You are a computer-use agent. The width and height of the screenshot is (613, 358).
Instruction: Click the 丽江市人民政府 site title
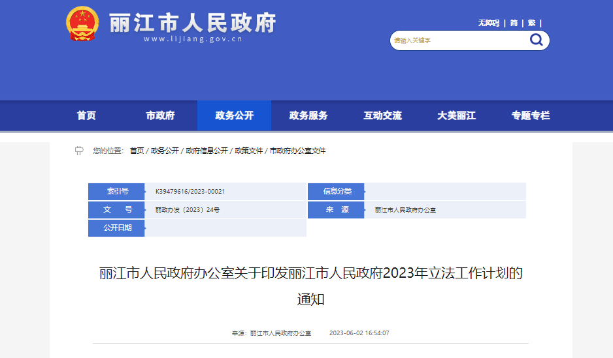click(193, 23)
